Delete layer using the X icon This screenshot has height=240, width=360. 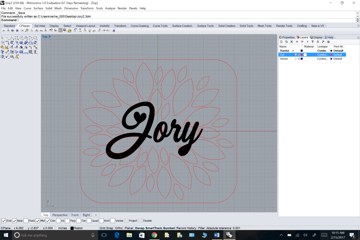click(x=292, y=42)
